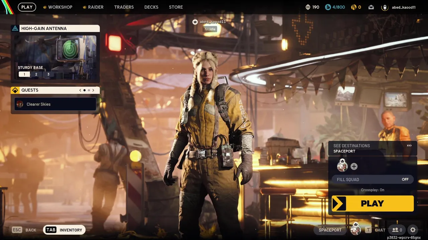Go to previous quest with left arrow
Screen dimensions: 428x240
80,90
